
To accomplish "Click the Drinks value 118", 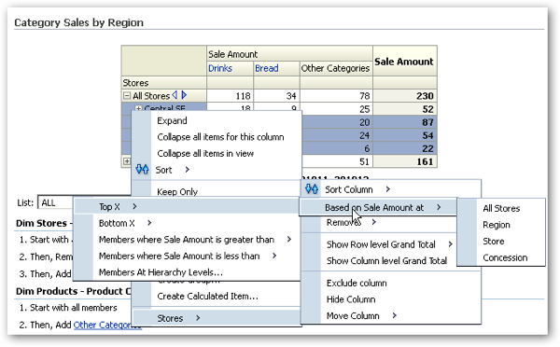I will 230,96.
